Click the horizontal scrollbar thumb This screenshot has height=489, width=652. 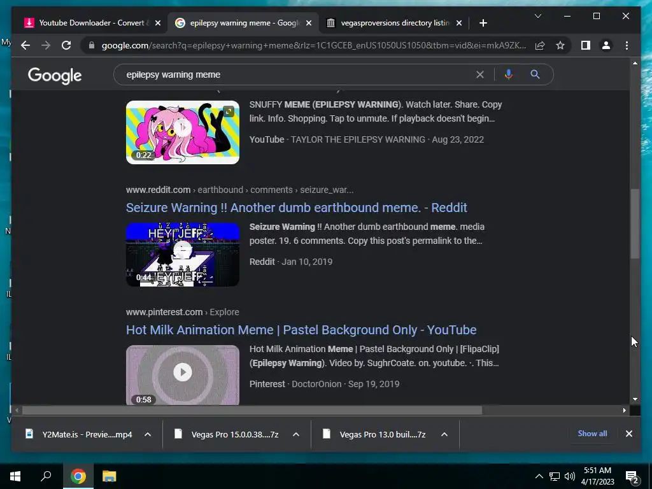(x=252, y=411)
